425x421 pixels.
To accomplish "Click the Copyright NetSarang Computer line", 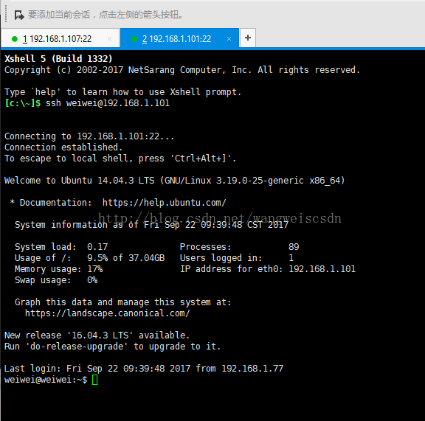I will tap(182, 70).
